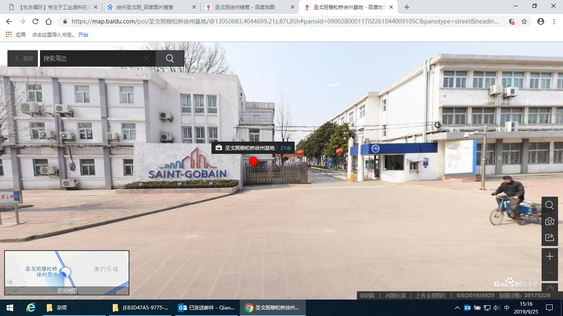Screen dimensions: 563x316
Task: Open a new browser tab
Action: click(x=407, y=7)
